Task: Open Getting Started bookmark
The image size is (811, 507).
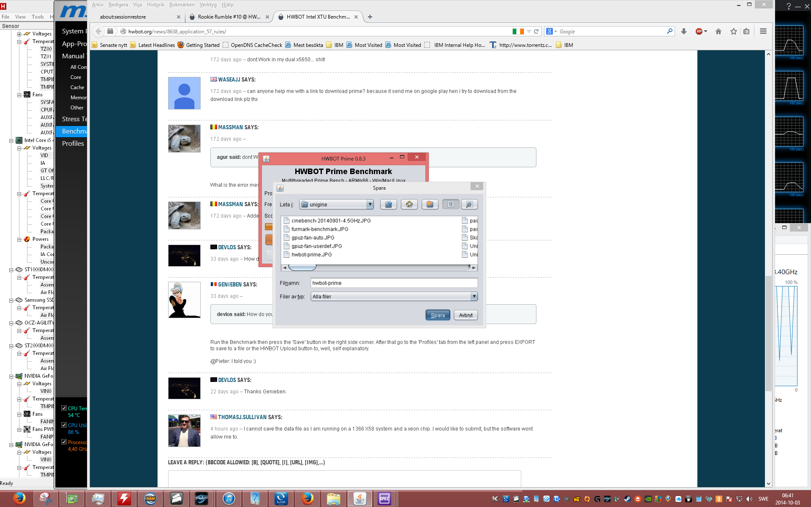Action: tap(199, 45)
